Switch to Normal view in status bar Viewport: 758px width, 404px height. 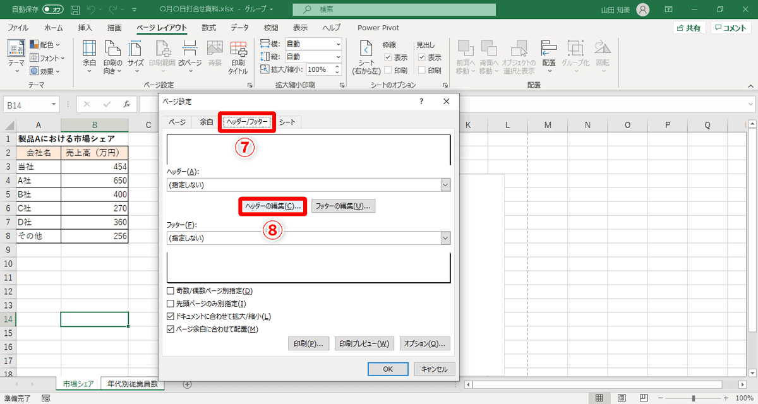point(598,398)
